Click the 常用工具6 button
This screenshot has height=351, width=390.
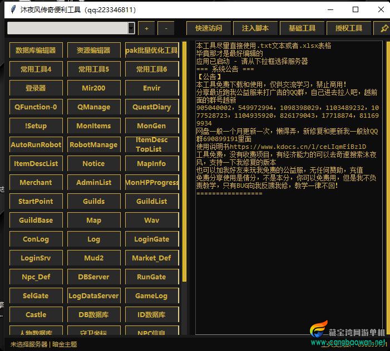coord(152,69)
